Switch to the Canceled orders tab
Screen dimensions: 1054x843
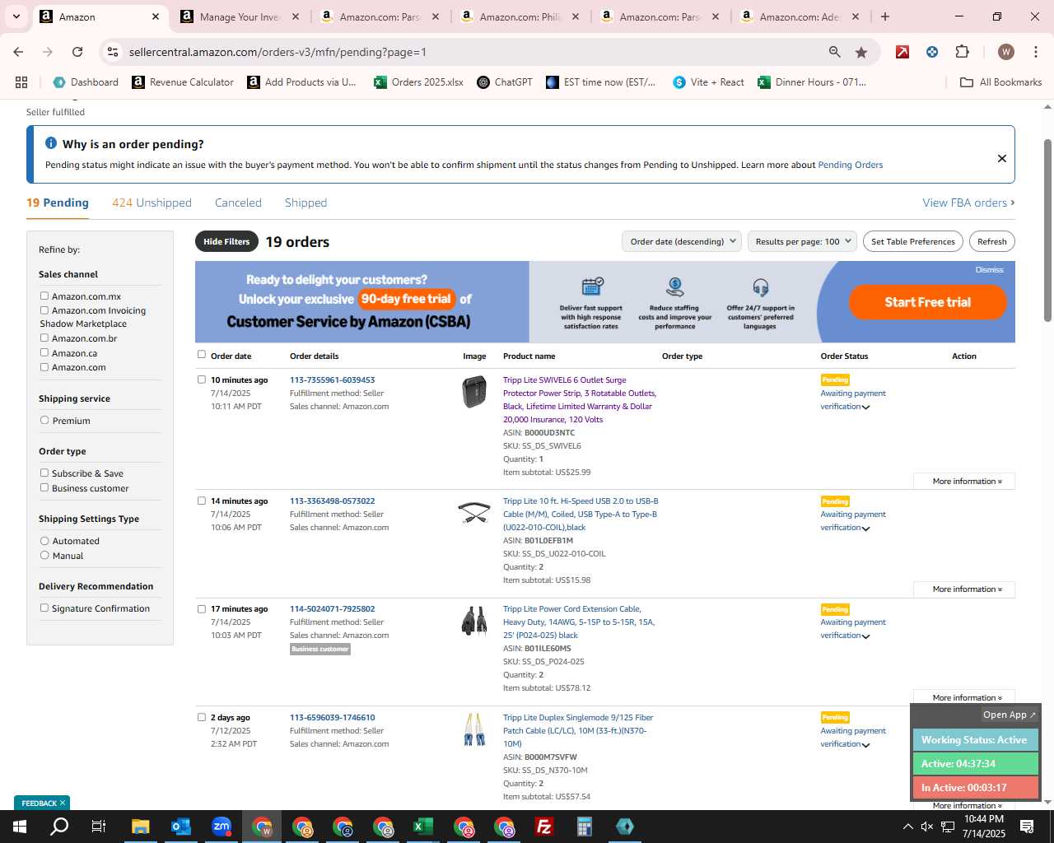(x=238, y=203)
